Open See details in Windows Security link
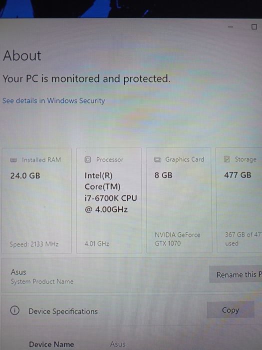 (53, 100)
